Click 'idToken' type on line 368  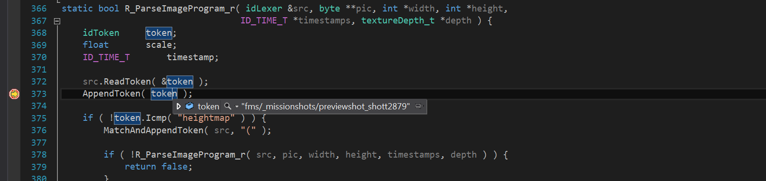click(x=101, y=33)
